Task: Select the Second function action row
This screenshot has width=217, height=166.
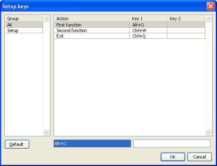Action: pyautogui.click(x=130, y=30)
